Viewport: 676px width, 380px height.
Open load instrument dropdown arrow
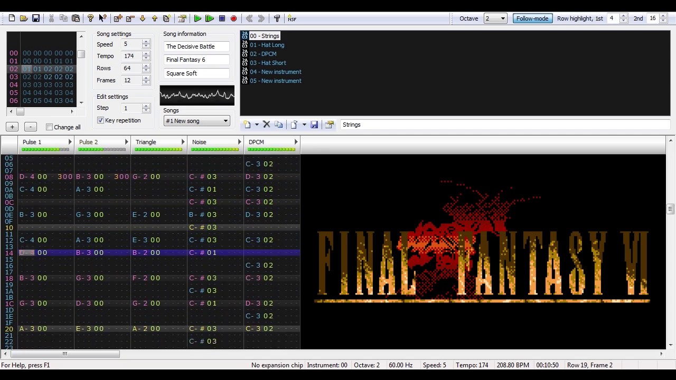pos(304,125)
